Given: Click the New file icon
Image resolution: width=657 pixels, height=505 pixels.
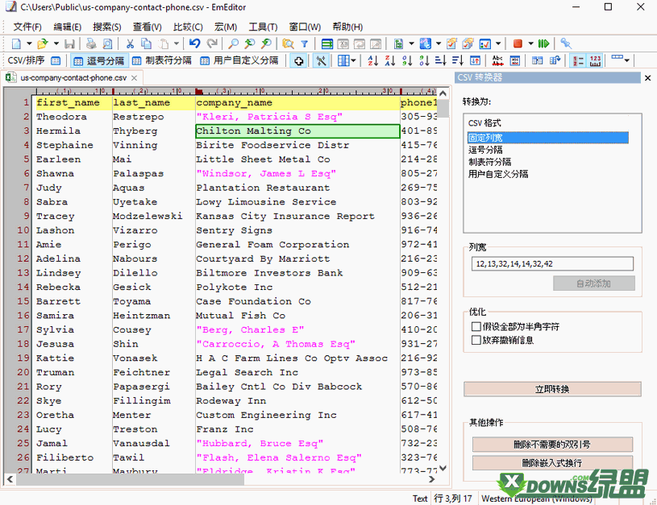Looking at the screenshot, I should [x=16, y=43].
